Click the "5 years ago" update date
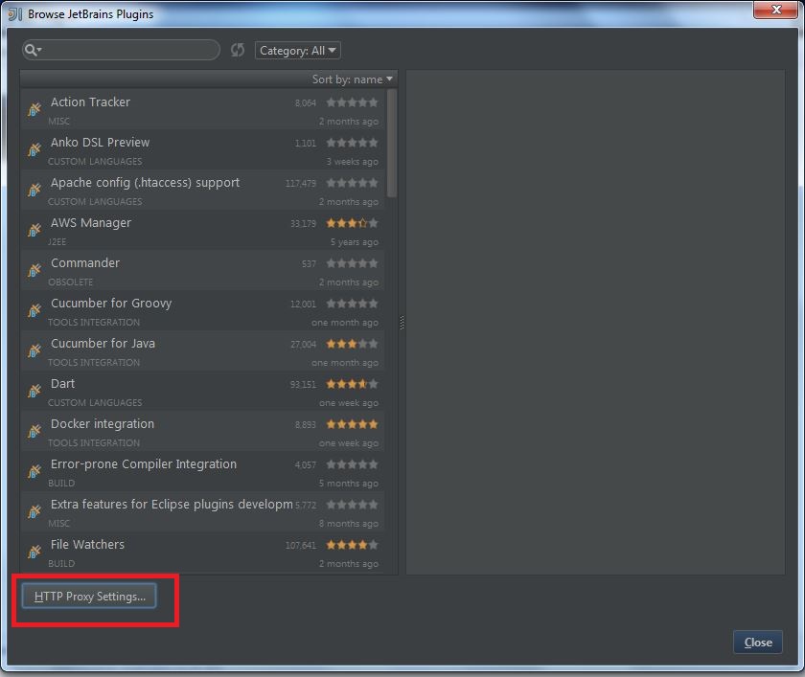 coord(355,241)
